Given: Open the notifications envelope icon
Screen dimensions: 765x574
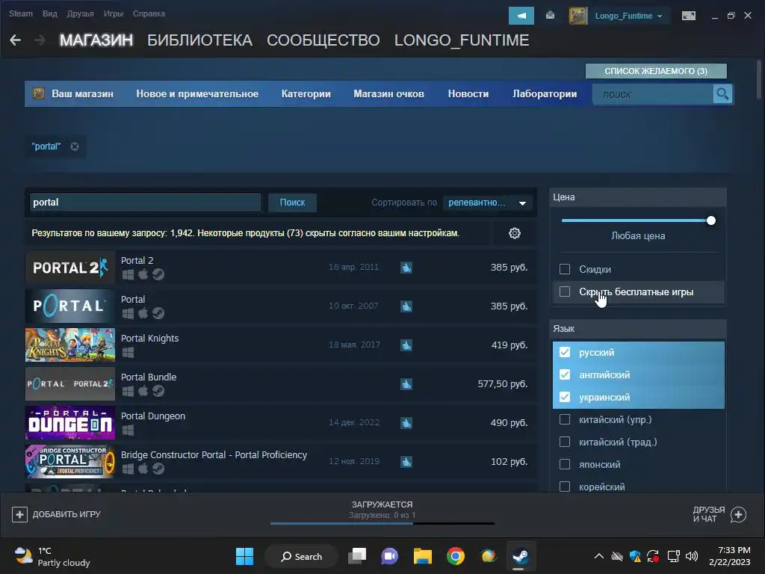Looking at the screenshot, I should click(x=551, y=16).
